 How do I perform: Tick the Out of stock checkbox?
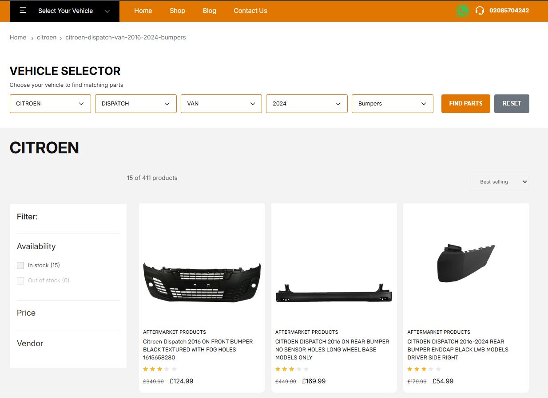click(x=20, y=281)
